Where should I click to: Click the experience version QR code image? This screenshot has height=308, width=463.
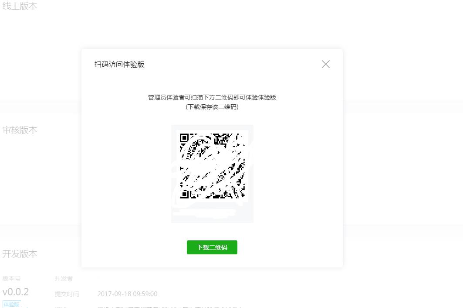[212, 166]
